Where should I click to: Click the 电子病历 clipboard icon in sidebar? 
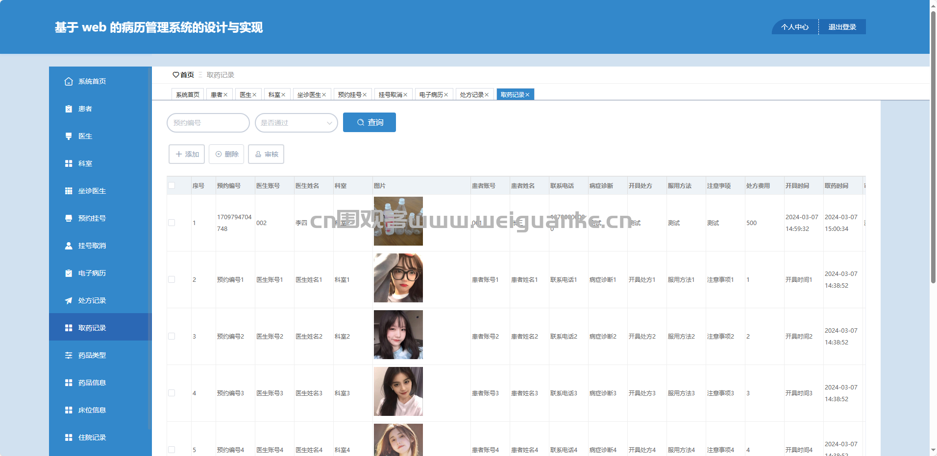[x=69, y=273]
